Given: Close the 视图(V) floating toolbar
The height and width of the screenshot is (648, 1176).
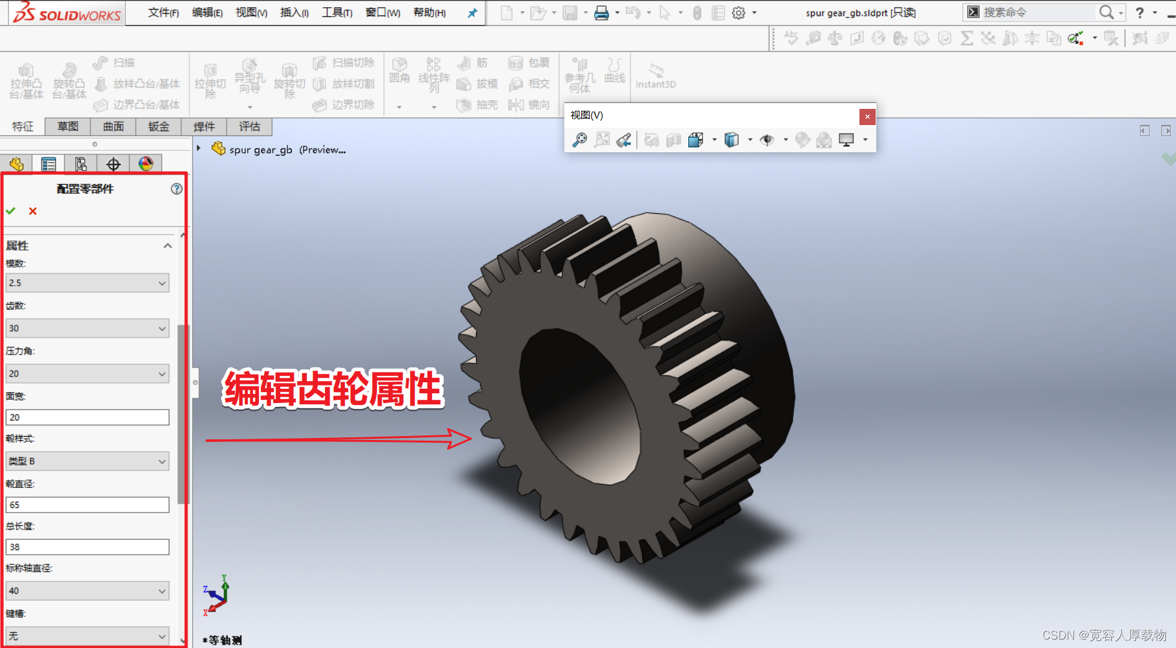Looking at the screenshot, I should click(x=867, y=117).
